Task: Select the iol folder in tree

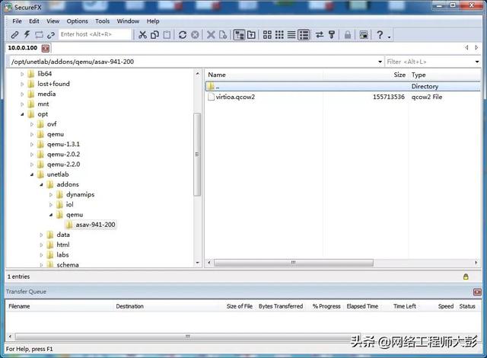Action: pyautogui.click(x=69, y=204)
